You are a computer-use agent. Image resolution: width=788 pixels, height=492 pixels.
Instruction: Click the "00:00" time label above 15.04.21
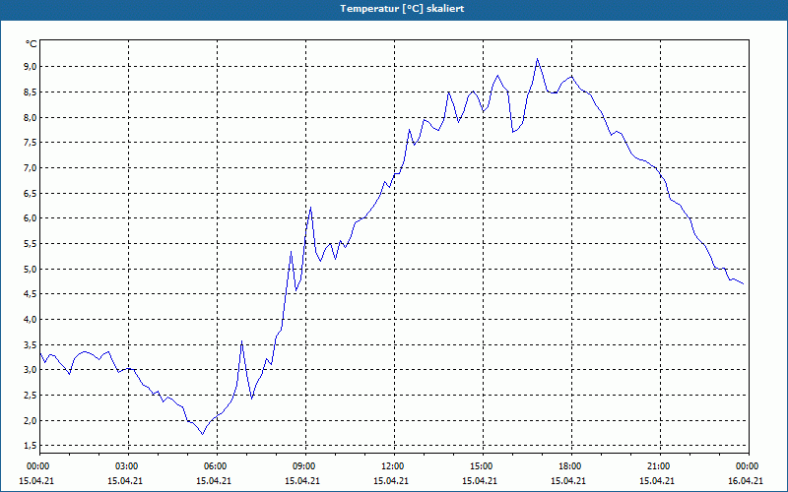pos(39,466)
